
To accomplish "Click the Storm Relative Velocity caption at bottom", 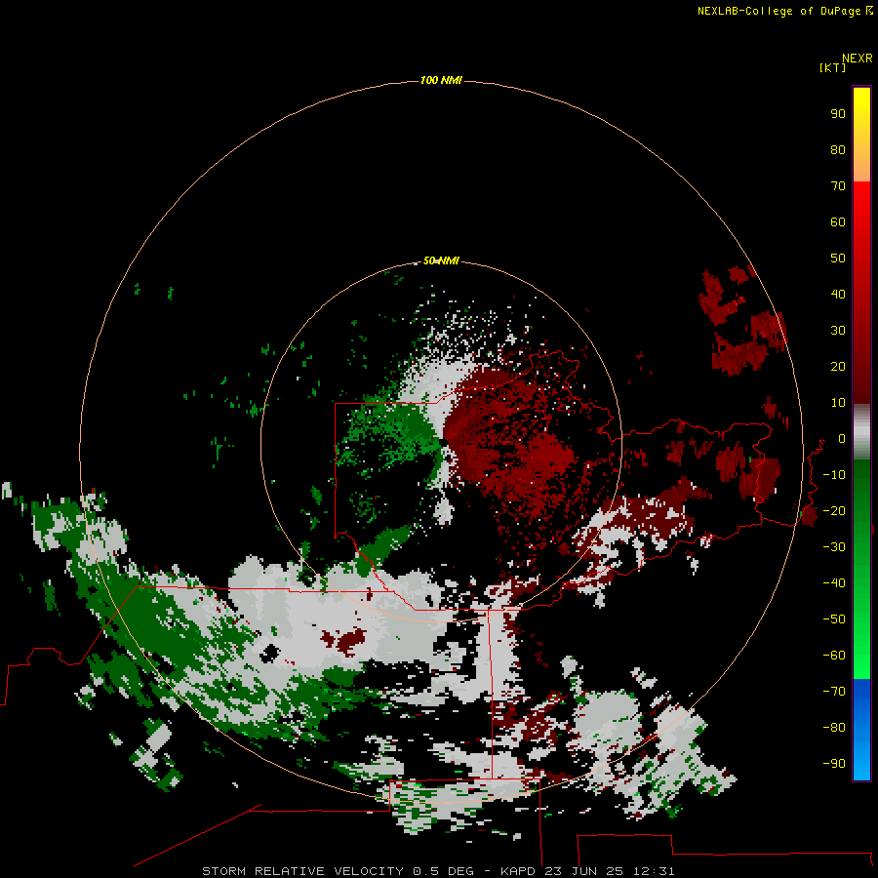I will pyautogui.click(x=438, y=871).
